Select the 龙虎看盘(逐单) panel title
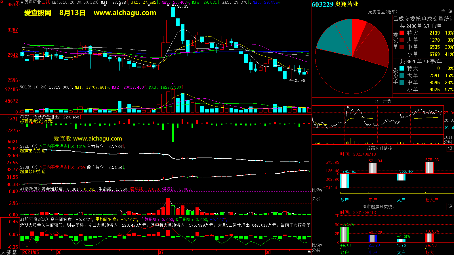The height and width of the screenshot is (255, 454). pos(382,12)
